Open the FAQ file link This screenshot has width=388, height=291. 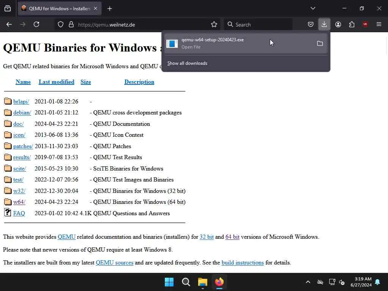[19, 214]
